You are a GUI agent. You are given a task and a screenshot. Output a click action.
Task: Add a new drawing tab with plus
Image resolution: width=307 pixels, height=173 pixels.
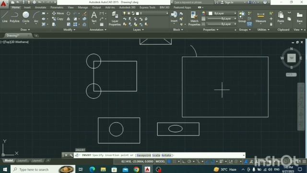[x=36, y=36]
